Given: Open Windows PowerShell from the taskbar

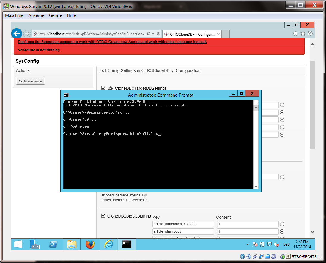Looking at the screenshot, I should click(53, 244).
